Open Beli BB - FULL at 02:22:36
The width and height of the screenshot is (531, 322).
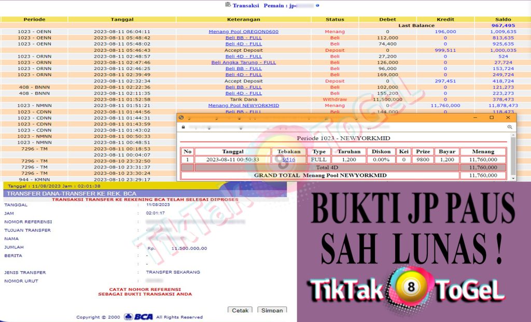[244, 87]
